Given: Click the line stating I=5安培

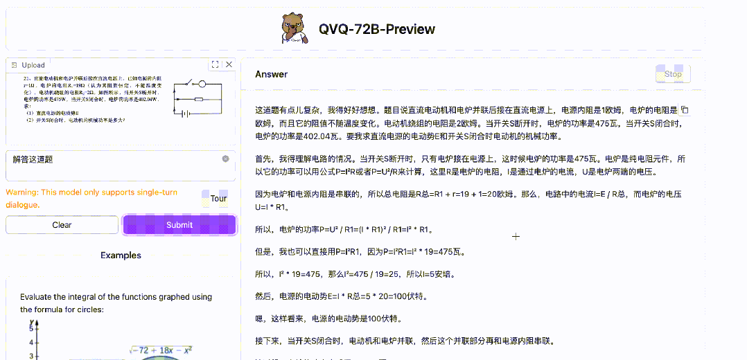Looking at the screenshot, I should (355, 274).
